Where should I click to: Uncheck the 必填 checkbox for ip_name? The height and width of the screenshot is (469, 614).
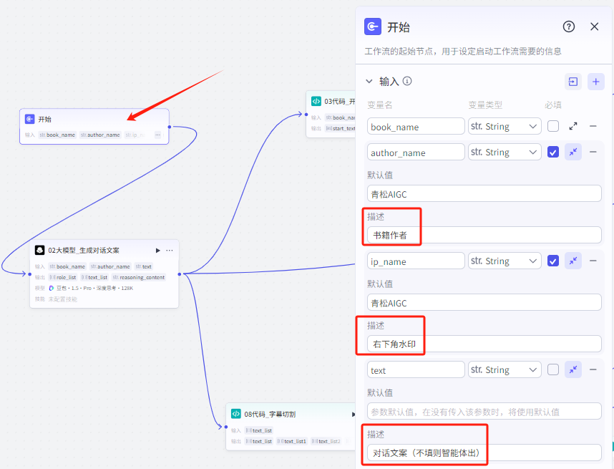[x=552, y=261]
